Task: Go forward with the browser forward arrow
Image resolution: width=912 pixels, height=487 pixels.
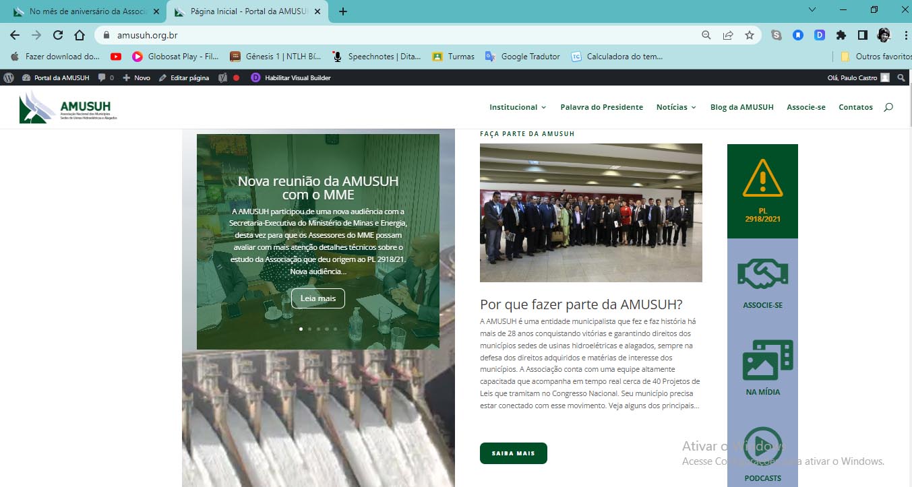Action: (36, 35)
